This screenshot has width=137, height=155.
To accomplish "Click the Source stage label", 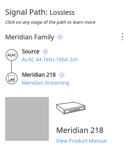I will point(31,51).
